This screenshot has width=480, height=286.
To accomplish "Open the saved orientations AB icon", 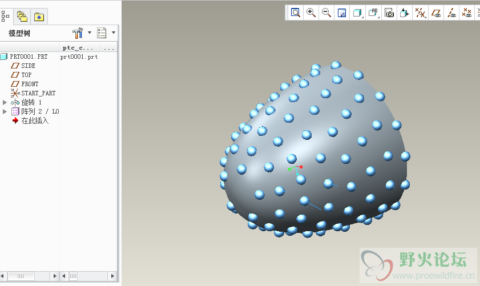I will (x=373, y=13).
